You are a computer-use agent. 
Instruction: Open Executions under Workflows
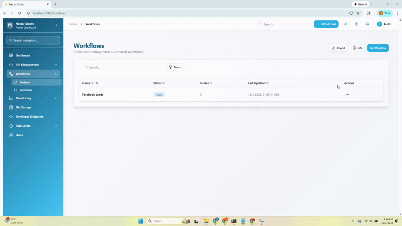pos(37,90)
